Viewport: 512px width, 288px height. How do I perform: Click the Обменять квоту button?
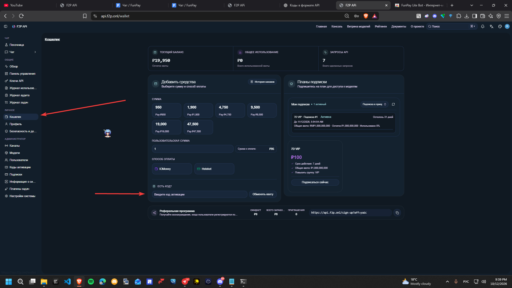263,194
